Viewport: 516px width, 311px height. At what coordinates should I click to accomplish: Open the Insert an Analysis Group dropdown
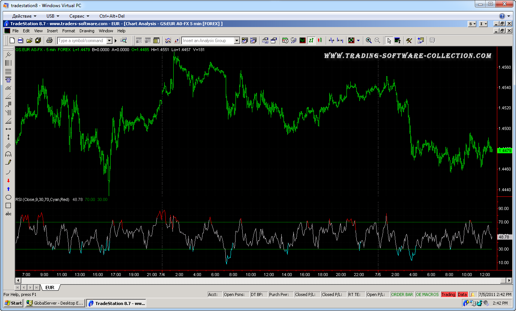(x=237, y=41)
